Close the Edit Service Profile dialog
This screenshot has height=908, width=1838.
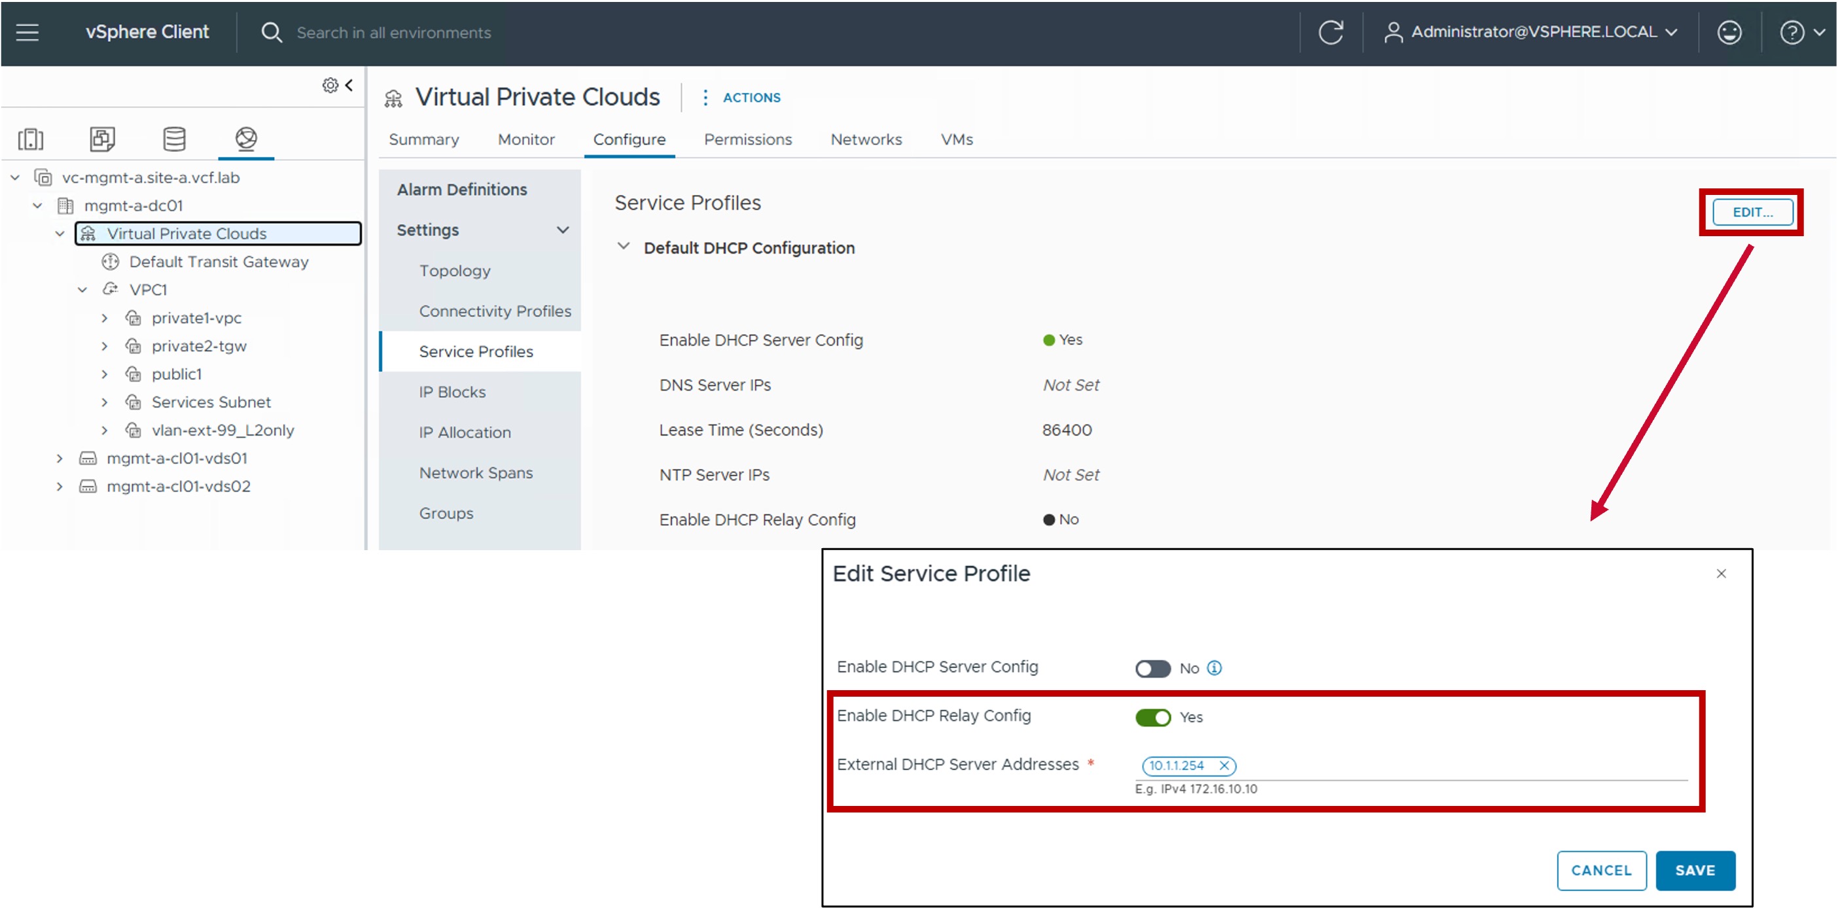(x=1721, y=574)
